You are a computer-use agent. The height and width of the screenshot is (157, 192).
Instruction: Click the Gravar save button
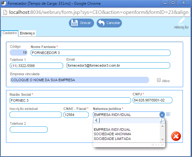81,23
